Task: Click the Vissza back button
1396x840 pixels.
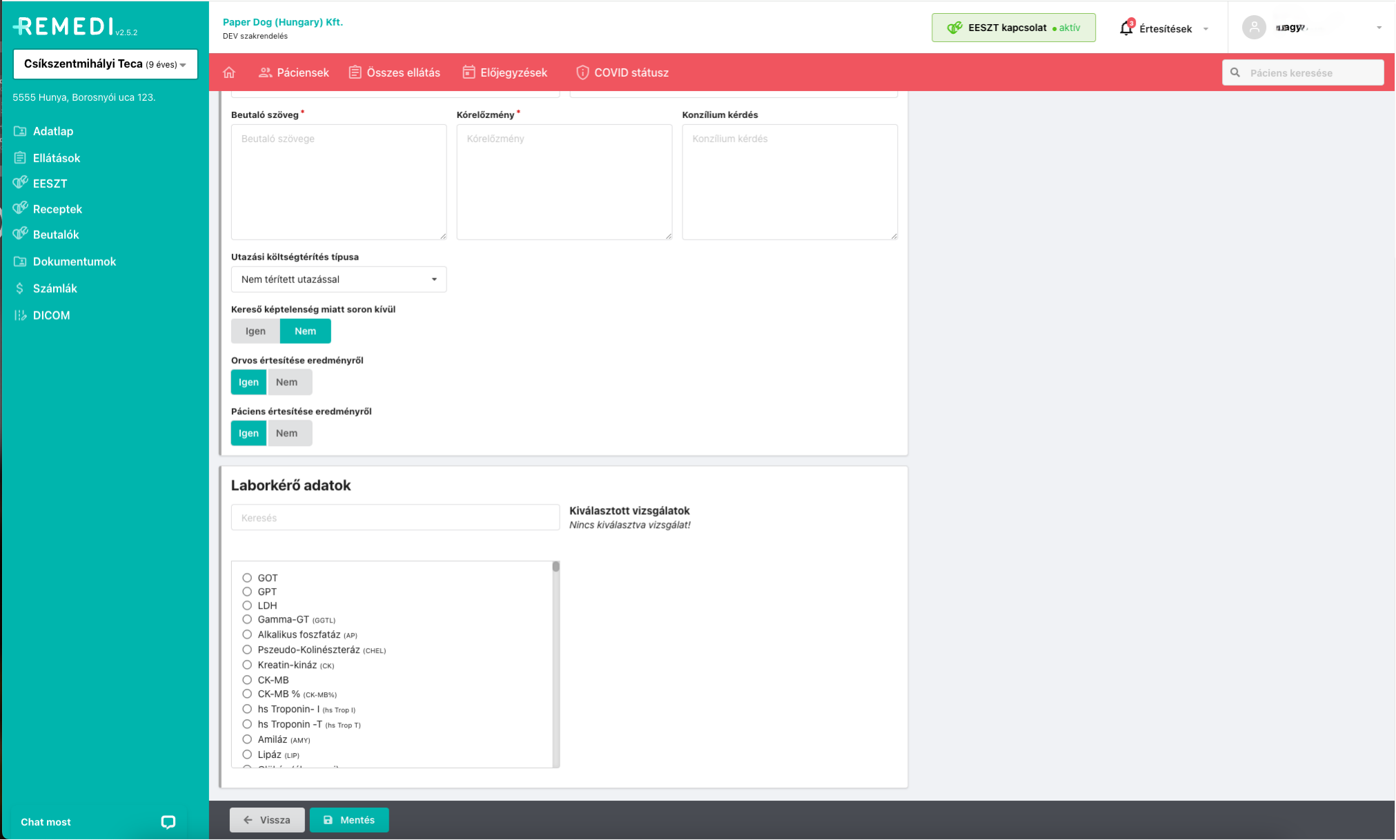Action: pos(267,820)
